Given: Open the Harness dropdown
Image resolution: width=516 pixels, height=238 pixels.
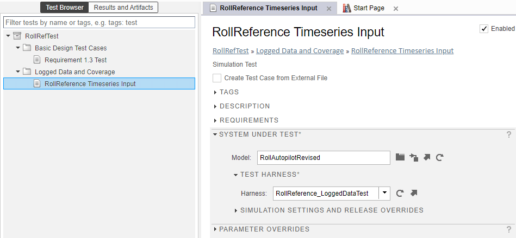Looking at the screenshot, I should 385,193.
